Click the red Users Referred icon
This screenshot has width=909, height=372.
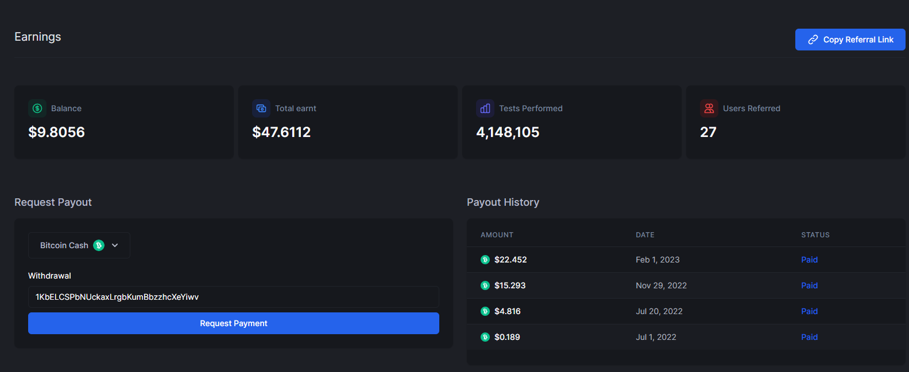pos(709,108)
